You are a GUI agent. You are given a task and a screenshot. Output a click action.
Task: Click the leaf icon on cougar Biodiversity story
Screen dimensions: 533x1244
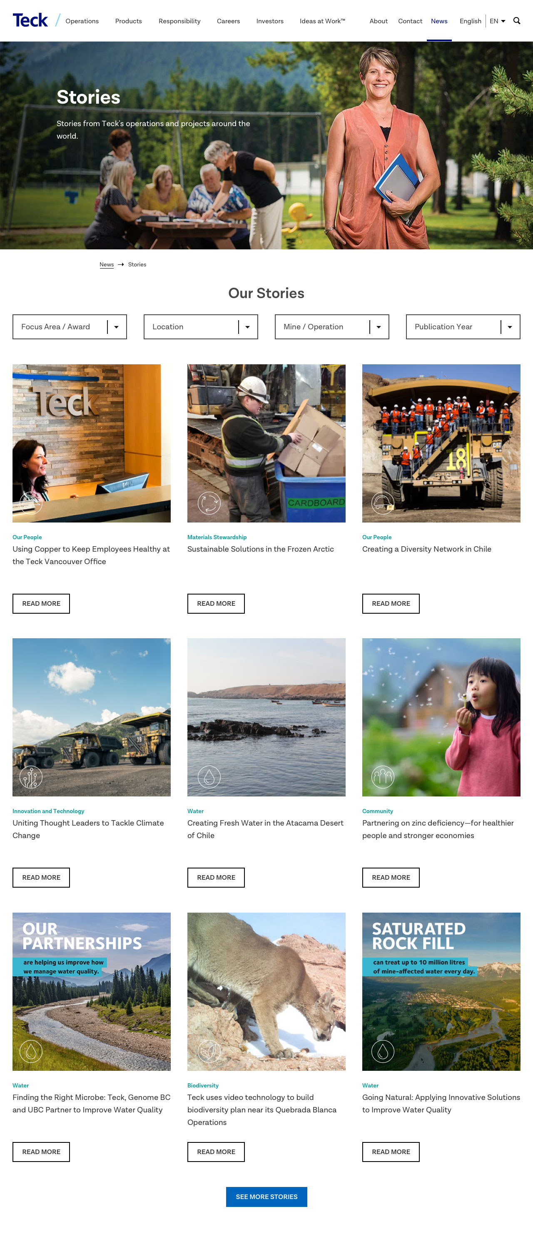coord(209,1051)
